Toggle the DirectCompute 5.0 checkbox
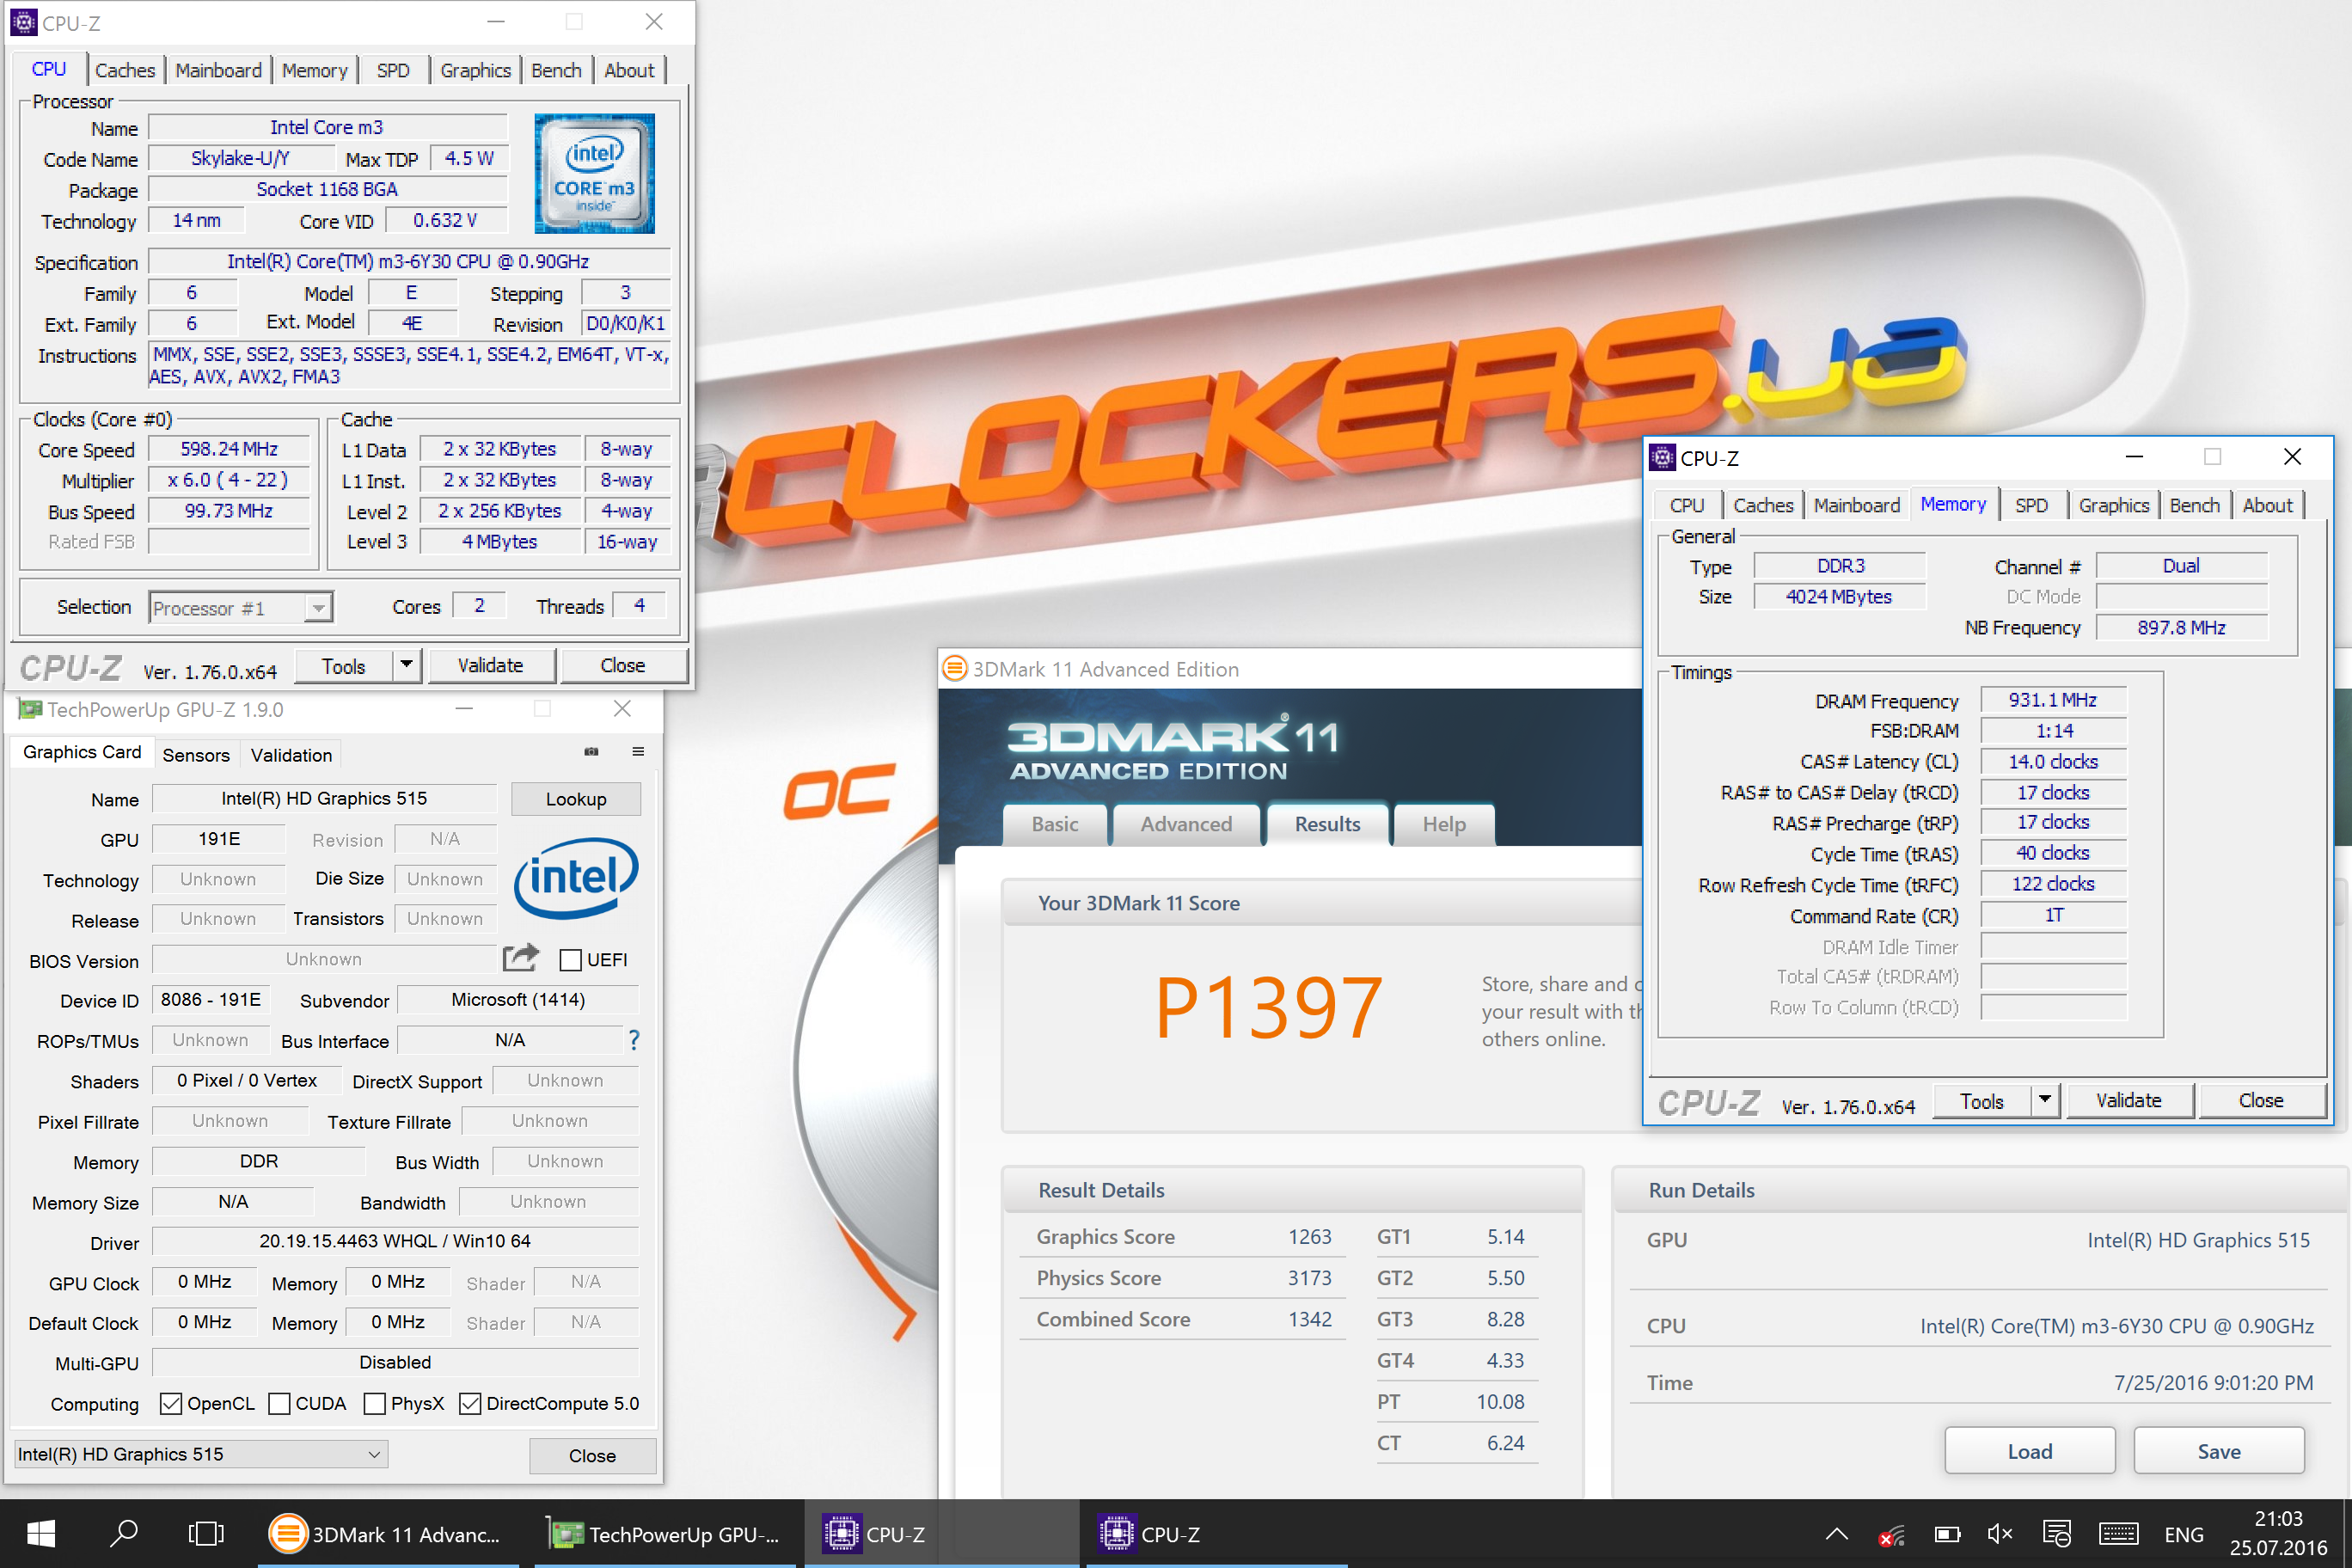Image resolution: width=2352 pixels, height=1568 pixels. (x=470, y=1404)
